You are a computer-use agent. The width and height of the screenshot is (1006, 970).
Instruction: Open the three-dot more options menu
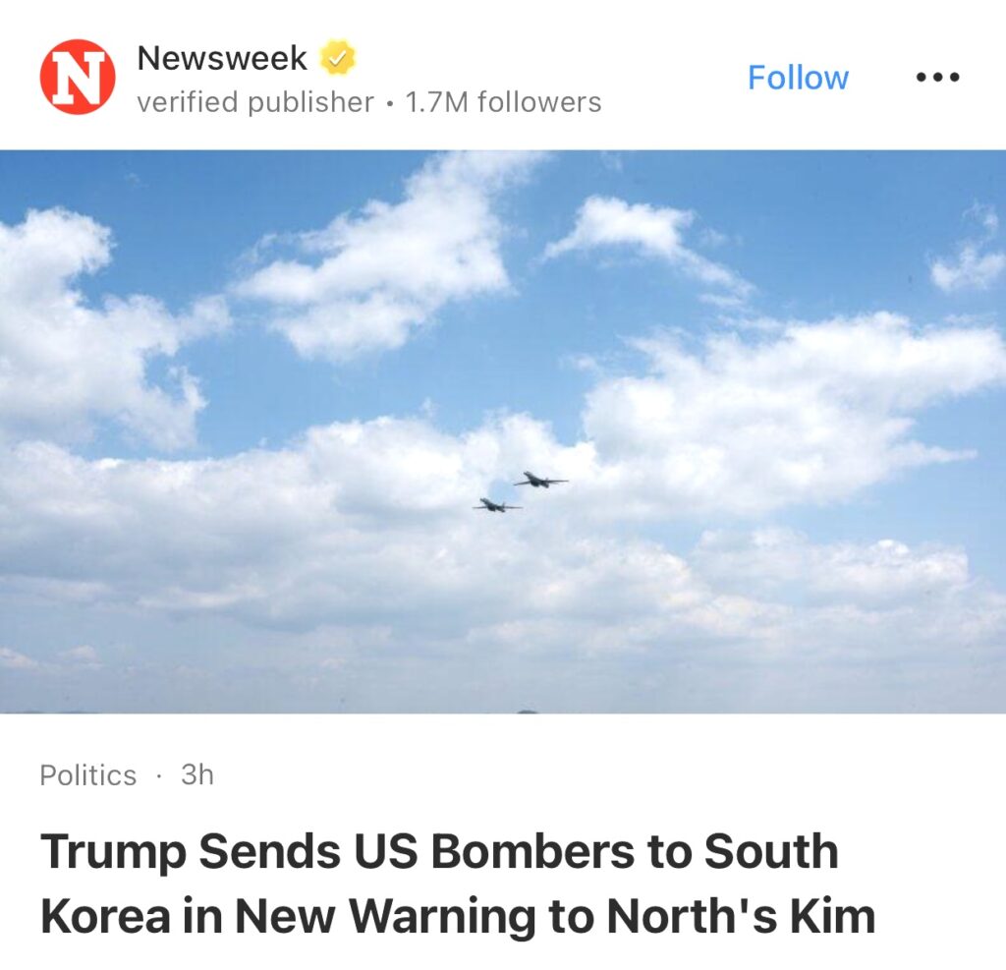point(937,78)
